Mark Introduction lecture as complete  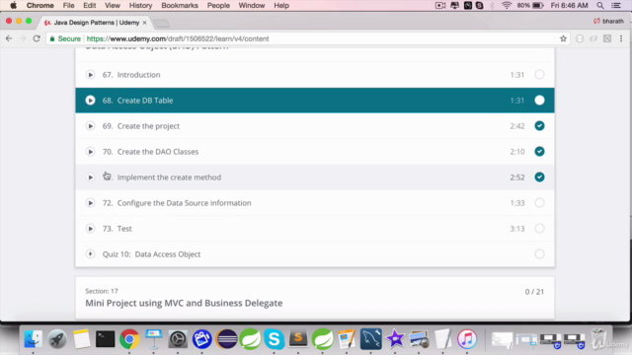pos(539,75)
